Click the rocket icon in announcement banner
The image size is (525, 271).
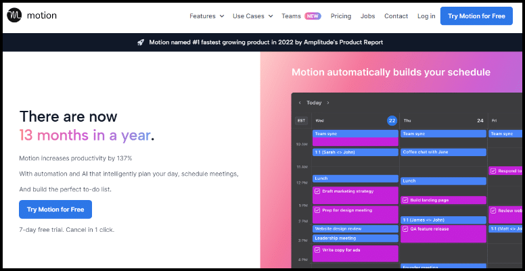coord(141,43)
